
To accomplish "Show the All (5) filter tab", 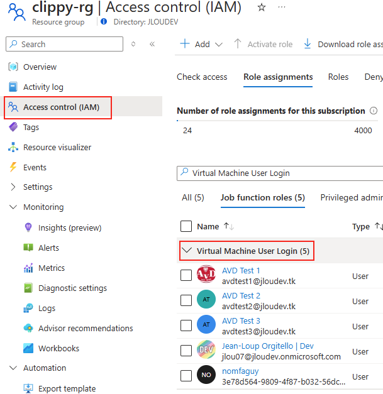I will tap(193, 197).
